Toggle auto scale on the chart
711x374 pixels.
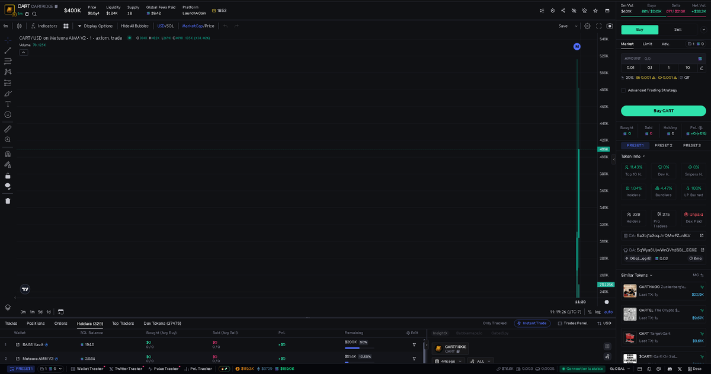coord(608,312)
